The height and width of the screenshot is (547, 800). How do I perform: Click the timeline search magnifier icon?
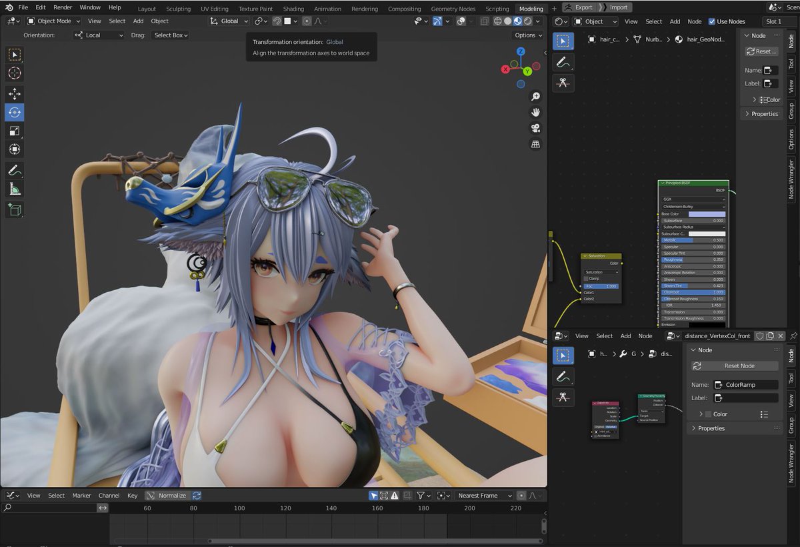coord(7,508)
